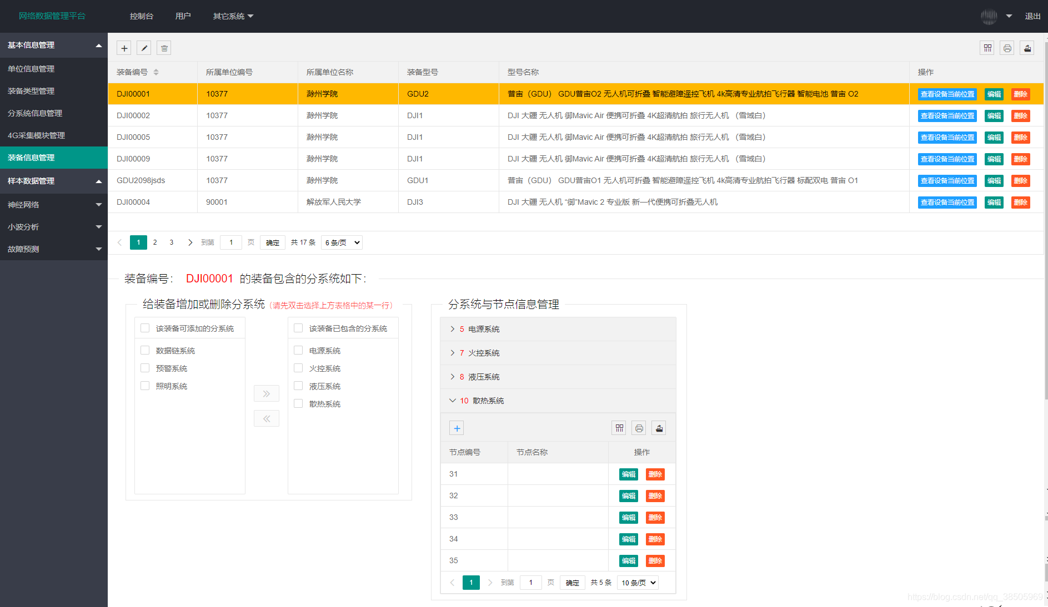Click print icon above equipment table
The image size is (1048, 607).
pos(1007,48)
